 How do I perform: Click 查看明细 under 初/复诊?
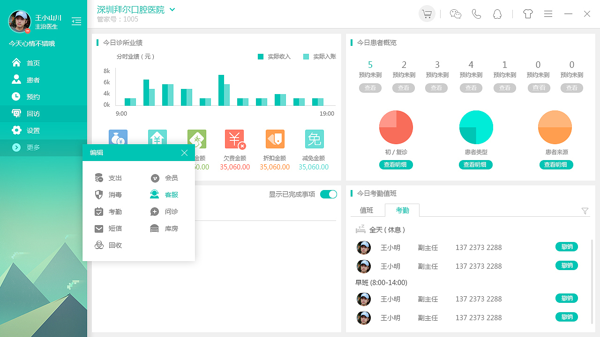[x=396, y=165]
